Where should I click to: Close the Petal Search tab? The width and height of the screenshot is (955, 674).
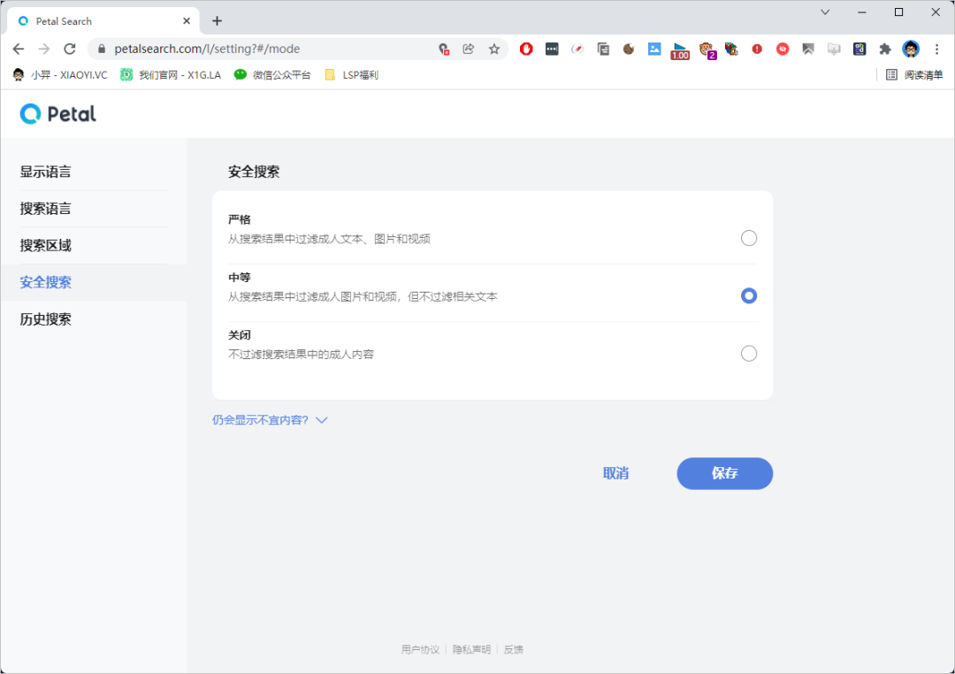[x=187, y=20]
